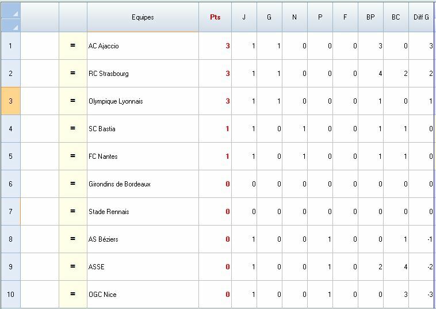This screenshot has width=436, height=309.
Task: Click the Equipes column header
Action: [143, 17]
